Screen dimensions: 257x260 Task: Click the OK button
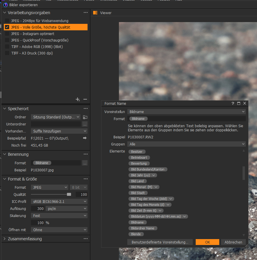[x=207, y=242]
